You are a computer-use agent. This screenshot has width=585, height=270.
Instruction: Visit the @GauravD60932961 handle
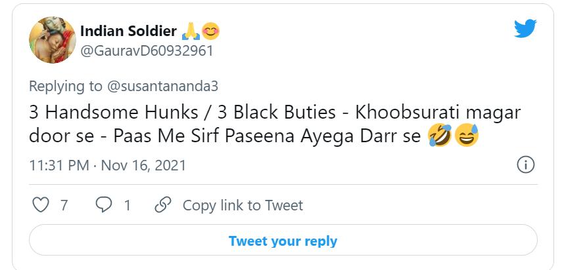pyautogui.click(x=146, y=50)
